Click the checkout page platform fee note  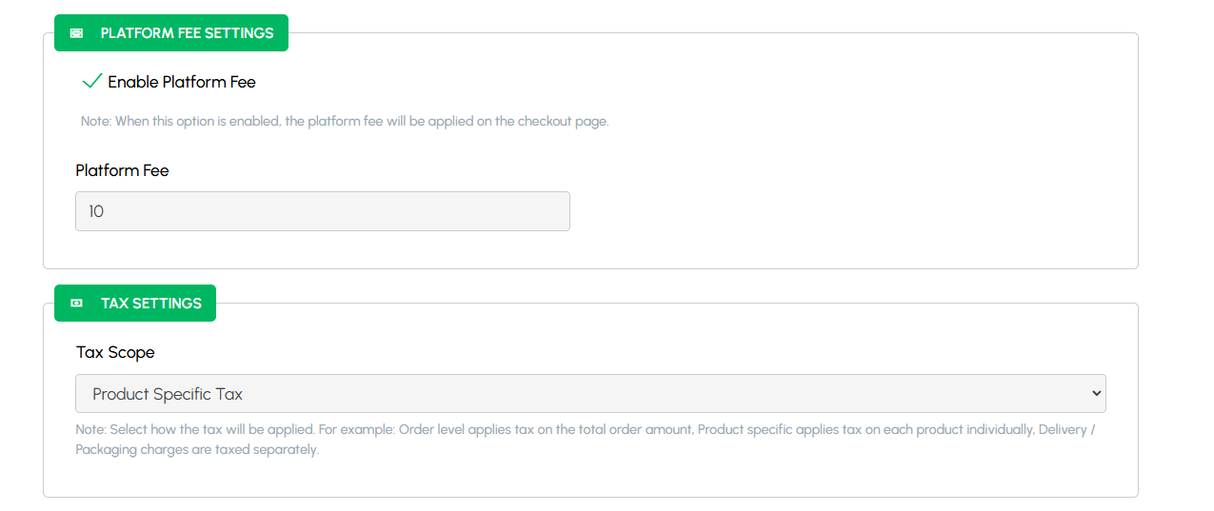344,122
